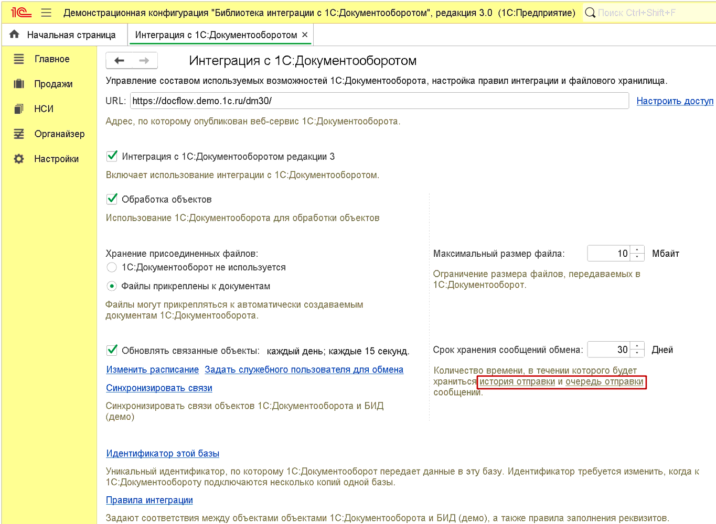Click the Органайзер section icon
Screen dimensions: 716x524
click(19, 134)
